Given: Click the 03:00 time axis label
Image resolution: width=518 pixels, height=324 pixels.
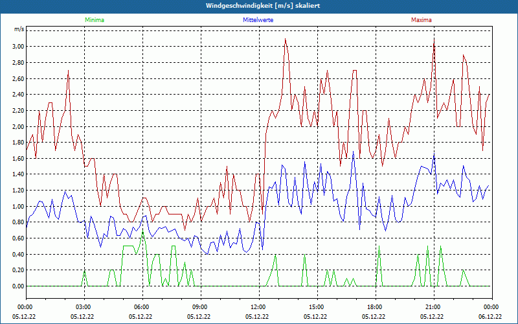Looking at the screenshot, I should (85, 307).
